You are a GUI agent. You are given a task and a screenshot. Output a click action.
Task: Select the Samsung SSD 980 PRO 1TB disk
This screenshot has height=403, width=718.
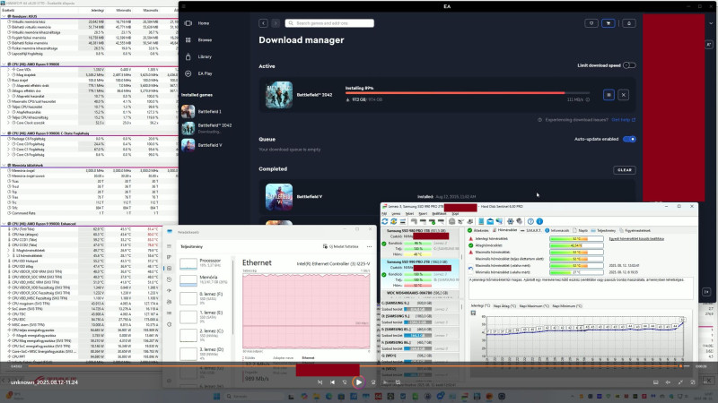coord(420,243)
